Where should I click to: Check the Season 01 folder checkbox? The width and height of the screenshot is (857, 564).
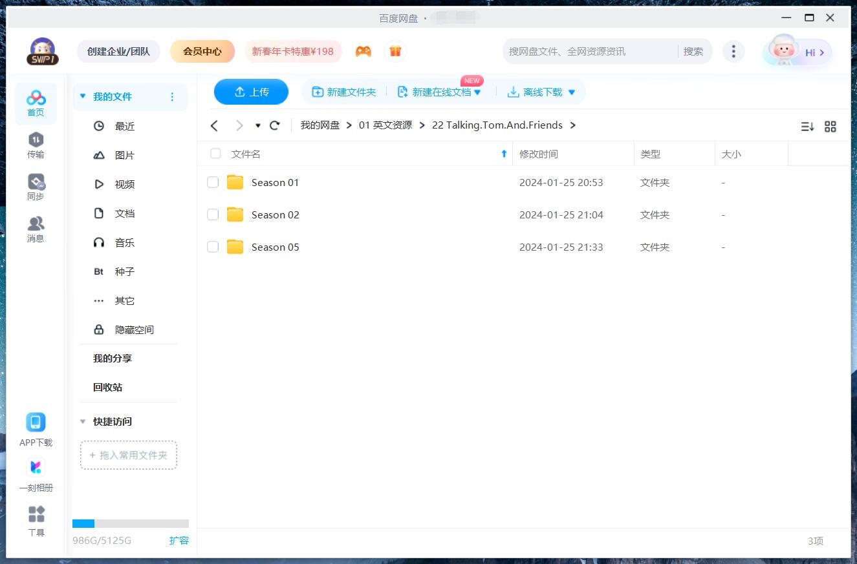tap(213, 183)
